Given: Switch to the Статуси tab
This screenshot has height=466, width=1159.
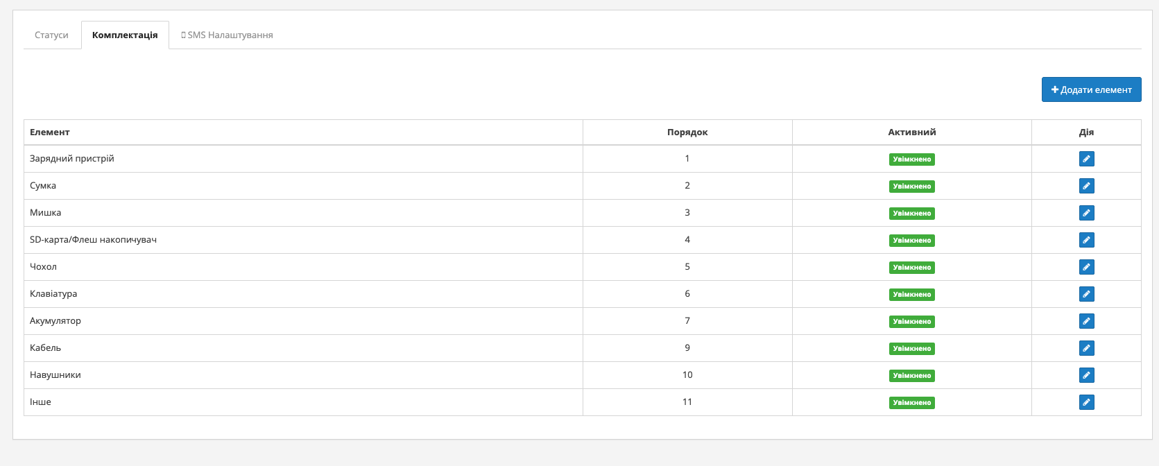Looking at the screenshot, I should point(51,35).
